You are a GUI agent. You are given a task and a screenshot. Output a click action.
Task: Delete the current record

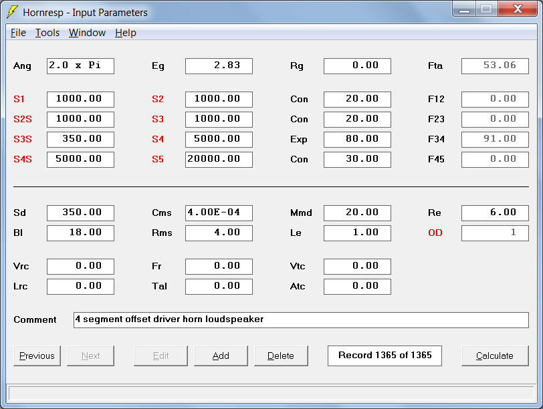(x=281, y=356)
